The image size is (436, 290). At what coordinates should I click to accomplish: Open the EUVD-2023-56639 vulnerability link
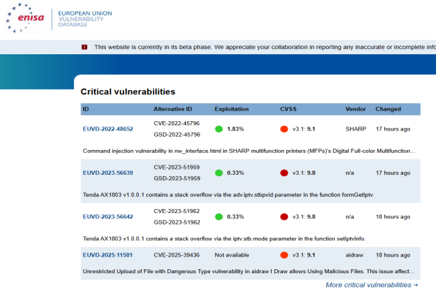tap(108, 173)
